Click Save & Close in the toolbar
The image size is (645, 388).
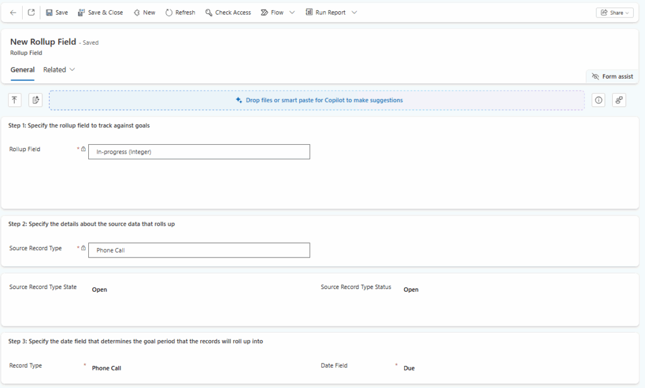coord(100,13)
